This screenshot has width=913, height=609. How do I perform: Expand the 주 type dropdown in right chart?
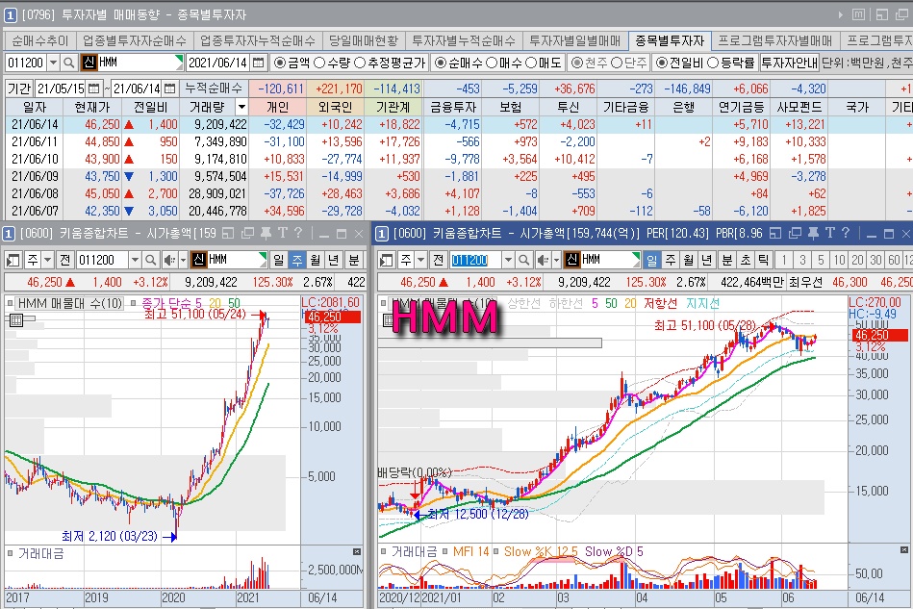click(421, 260)
